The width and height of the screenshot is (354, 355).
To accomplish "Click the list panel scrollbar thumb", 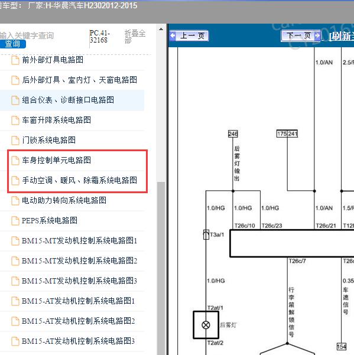I will point(161,267).
